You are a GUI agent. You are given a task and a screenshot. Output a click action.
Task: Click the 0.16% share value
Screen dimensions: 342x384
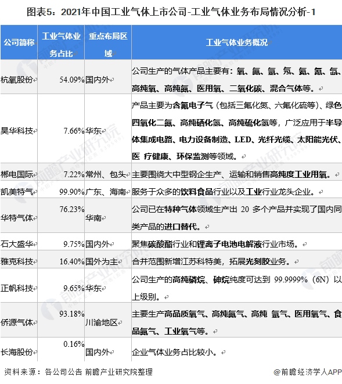74,344
